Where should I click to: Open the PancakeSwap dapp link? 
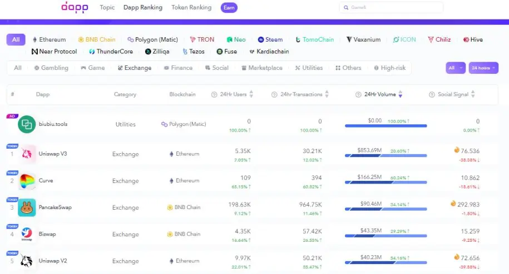pyautogui.click(x=55, y=207)
